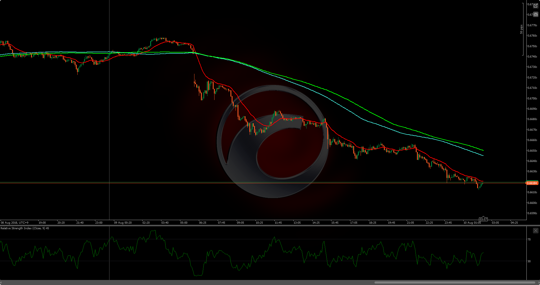Viewport: 540px width, 285px height.
Task: Click the 10 Aug 01:05 time axis label
Action: pos(472,223)
